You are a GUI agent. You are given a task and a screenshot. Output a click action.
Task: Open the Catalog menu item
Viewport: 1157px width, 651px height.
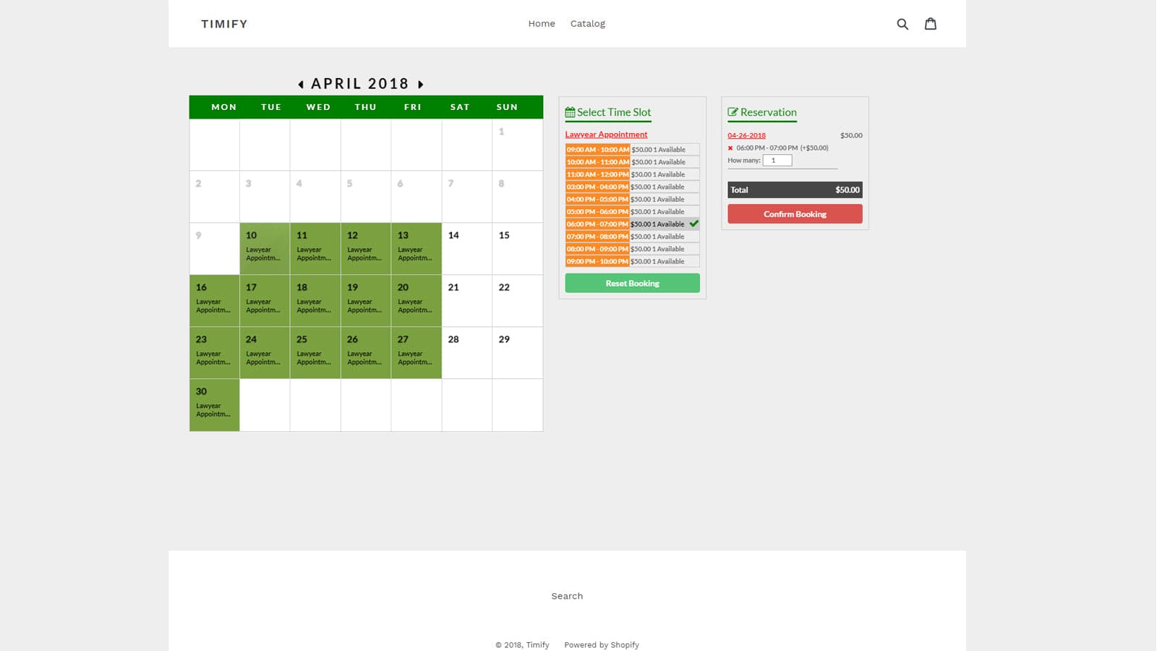coord(587,23)
